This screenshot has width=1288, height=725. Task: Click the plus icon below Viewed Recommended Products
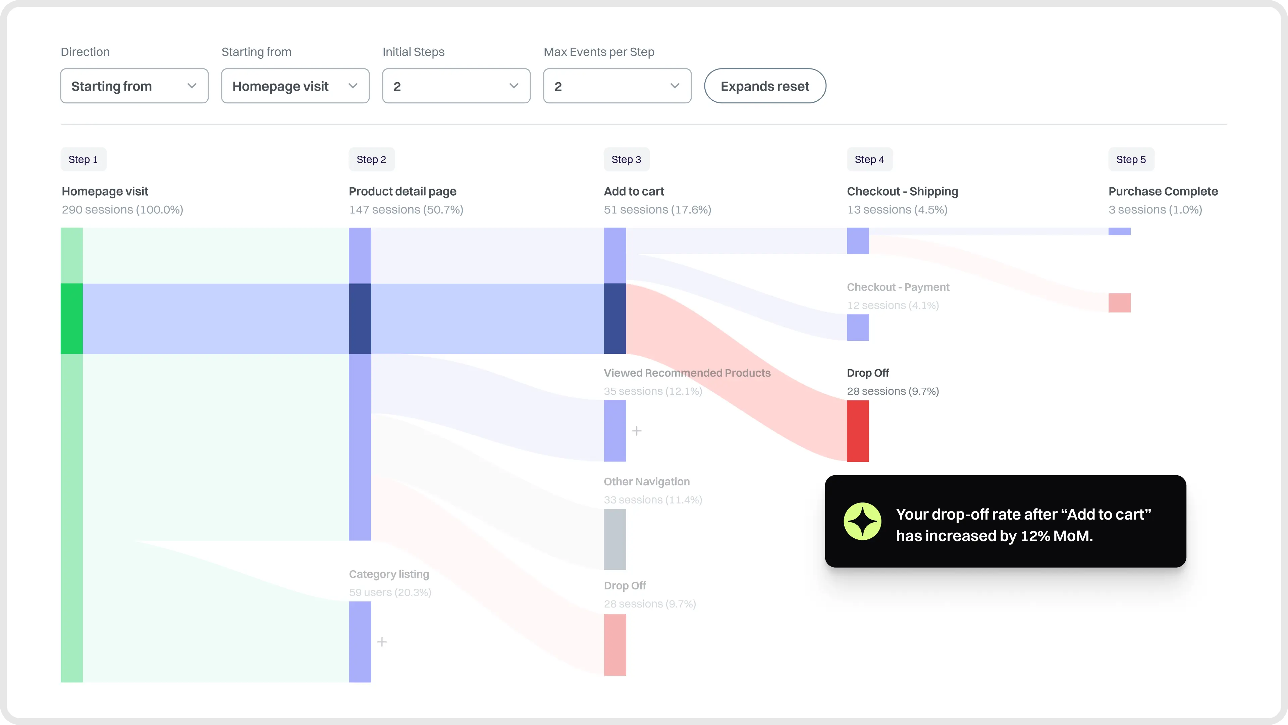(637, 430)
